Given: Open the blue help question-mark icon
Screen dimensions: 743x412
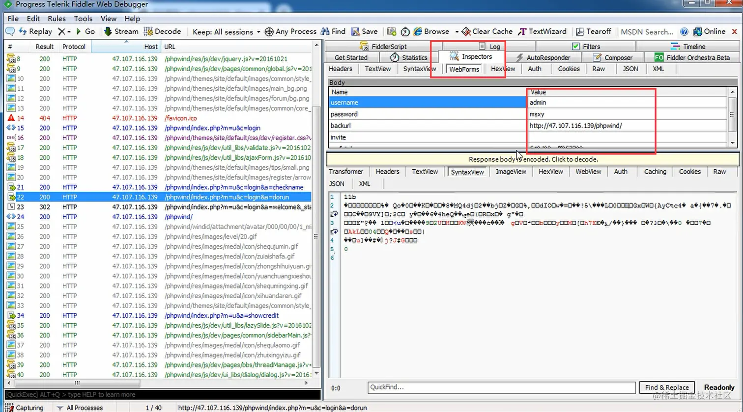Looking at the screenshot, I should 684,31.
